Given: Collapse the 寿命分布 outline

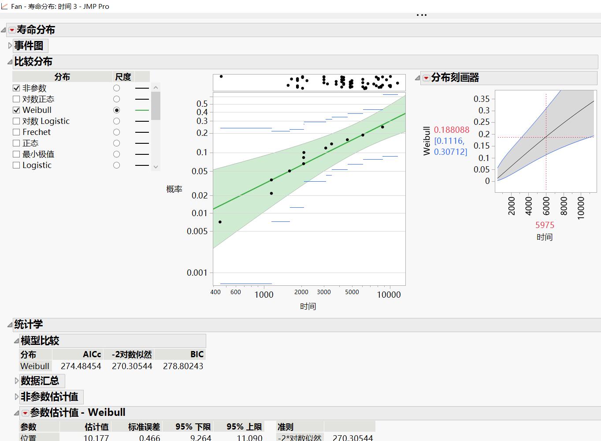Looking at the screenshot, I should click(4, 30).
